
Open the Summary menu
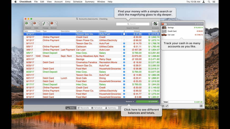pos(90,2)
